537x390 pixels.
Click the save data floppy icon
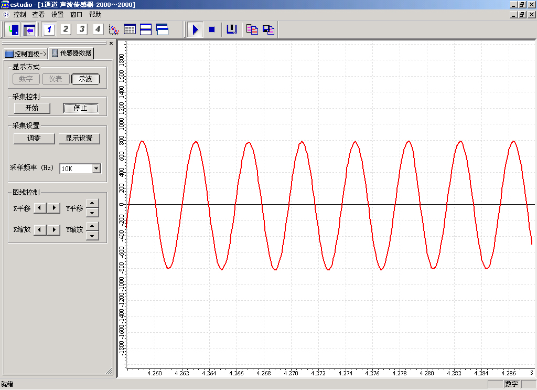coord(268,29)
